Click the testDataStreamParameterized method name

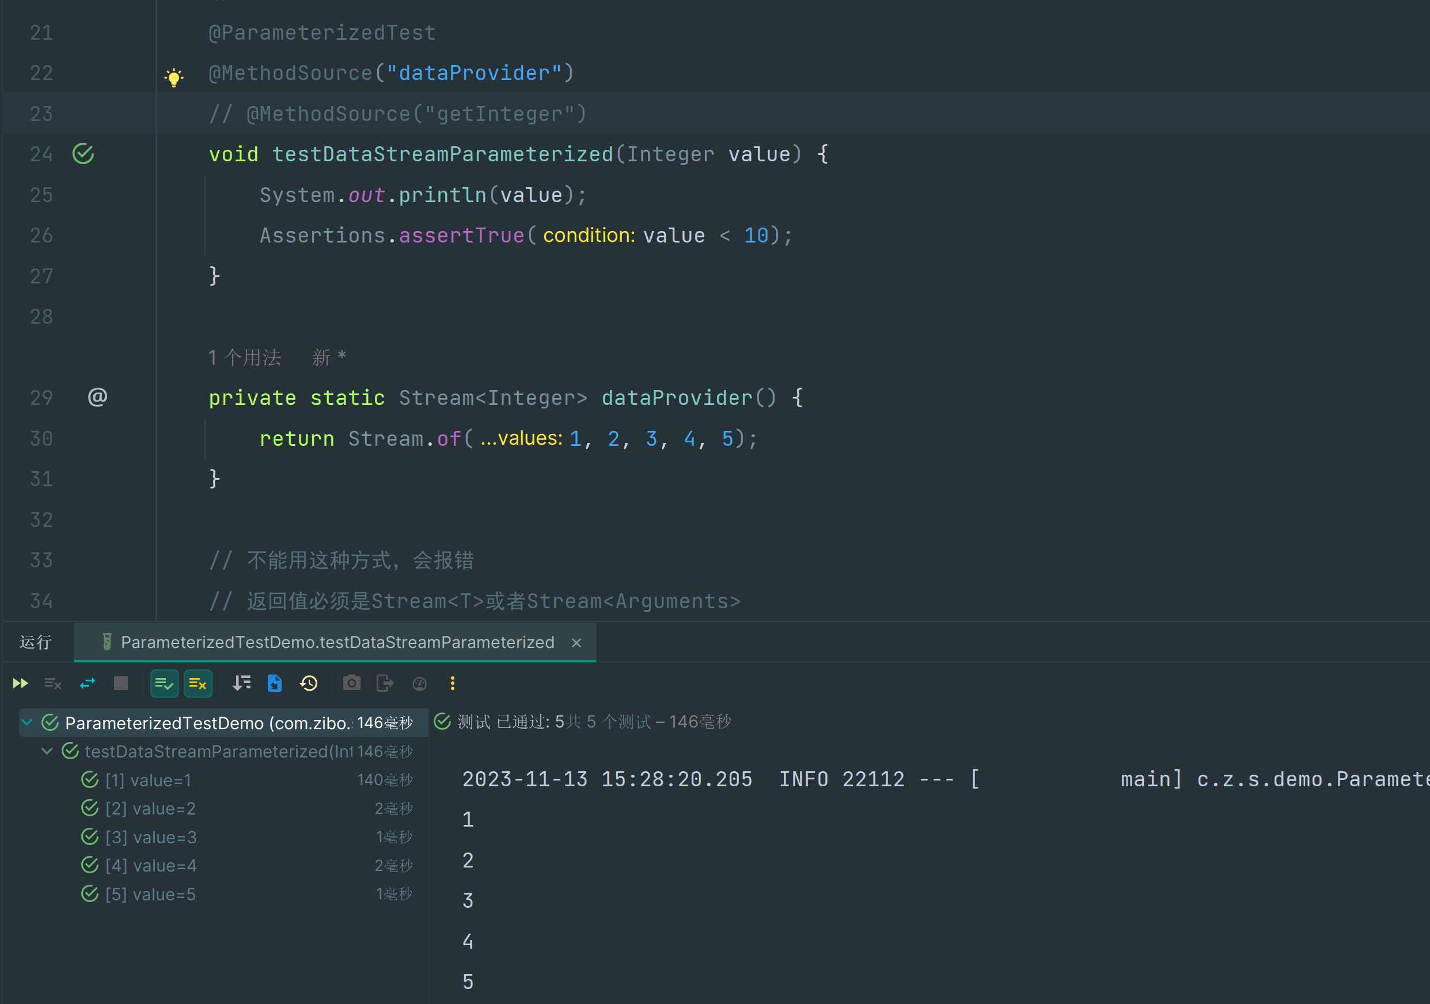tap(443, 154)
